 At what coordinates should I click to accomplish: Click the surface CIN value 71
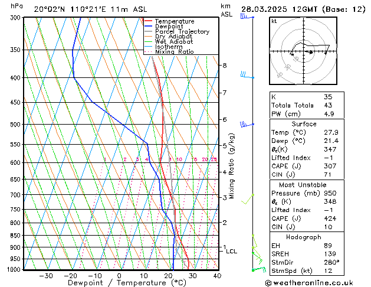pos(327,175)
